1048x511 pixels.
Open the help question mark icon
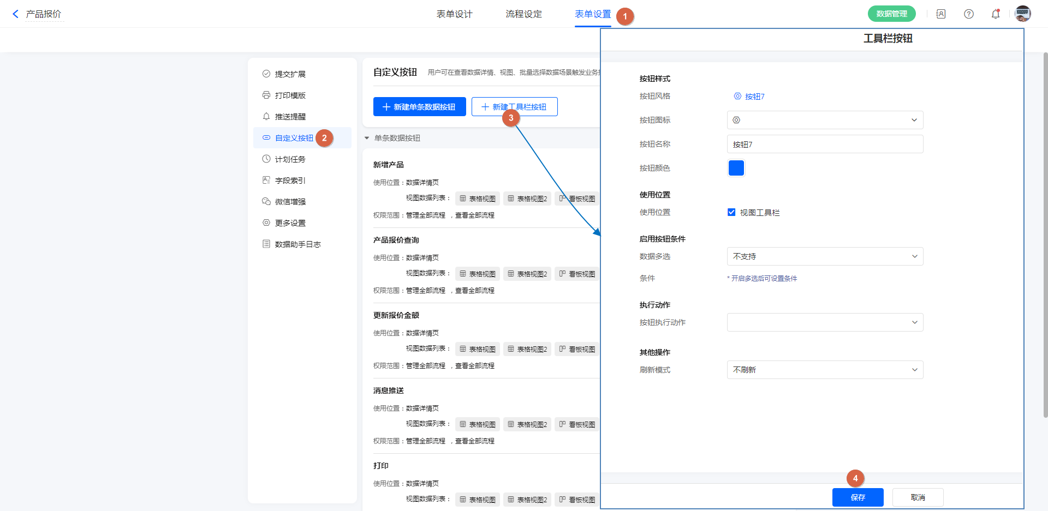pos(968,14)
